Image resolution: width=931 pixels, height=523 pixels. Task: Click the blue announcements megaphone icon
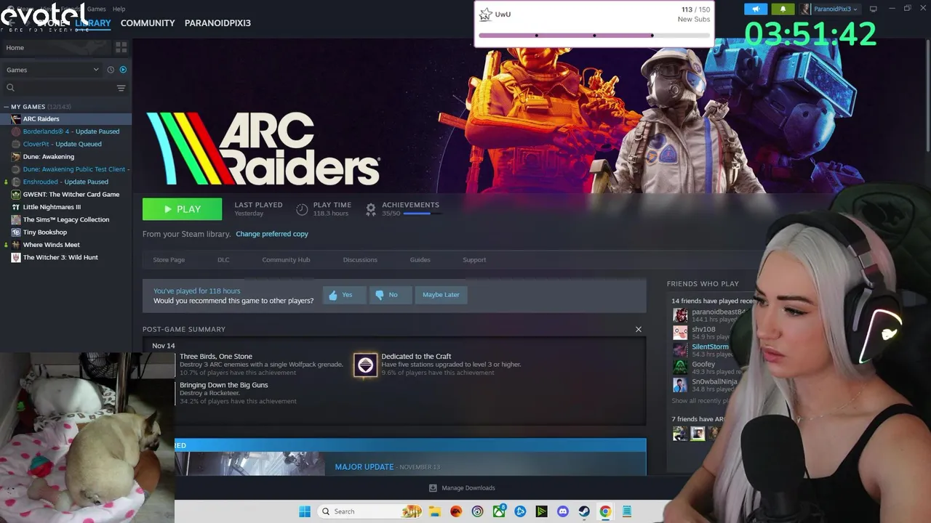[756, 9]
